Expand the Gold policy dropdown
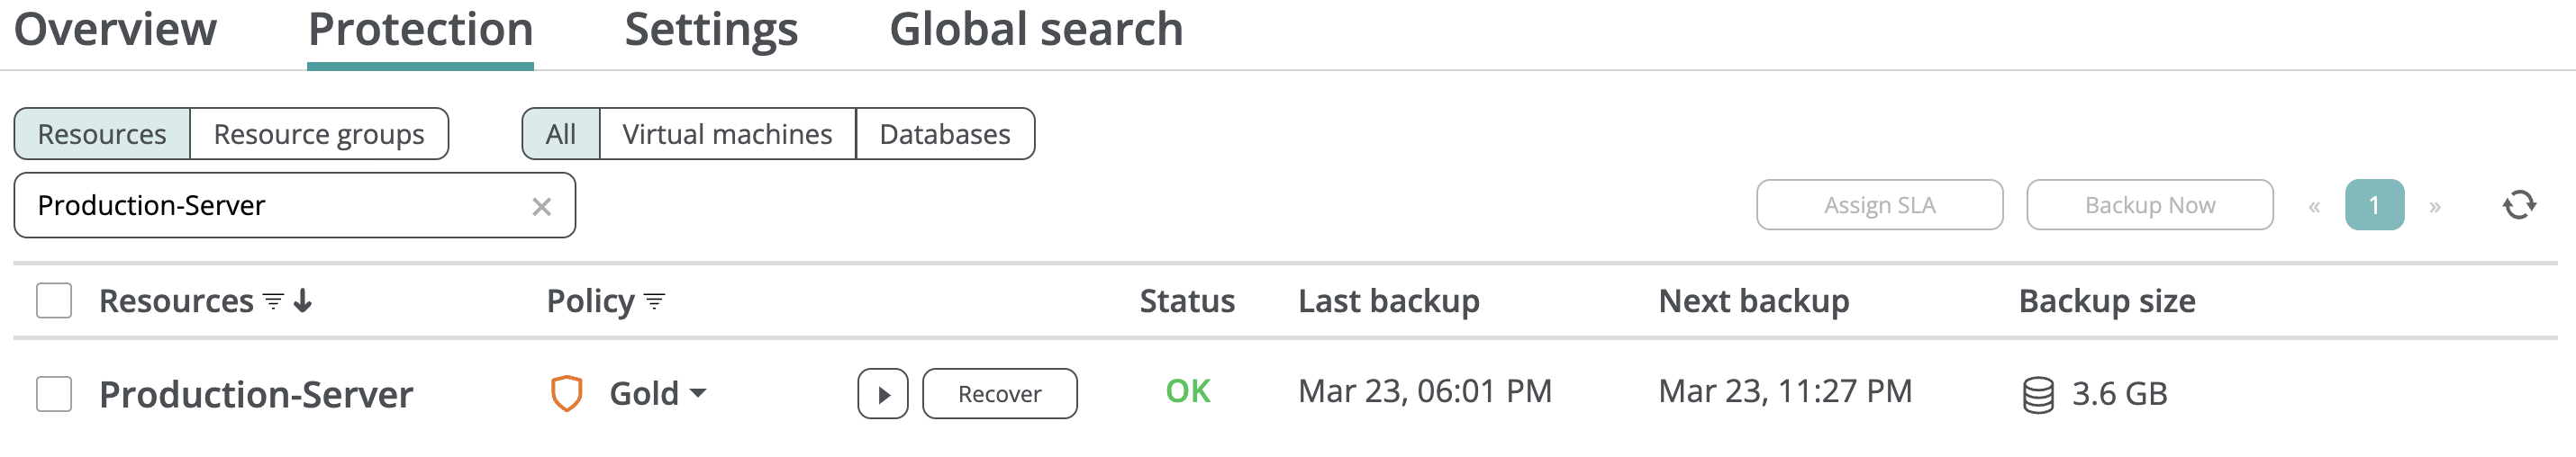The height and width of the screenshot is (457, 2576). pyautogui.click(x=697, y=394)
